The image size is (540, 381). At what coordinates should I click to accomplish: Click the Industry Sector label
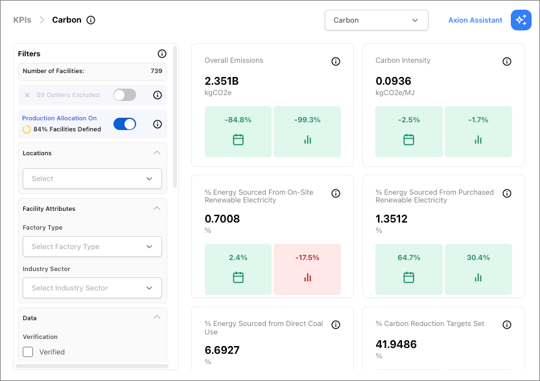46,269
